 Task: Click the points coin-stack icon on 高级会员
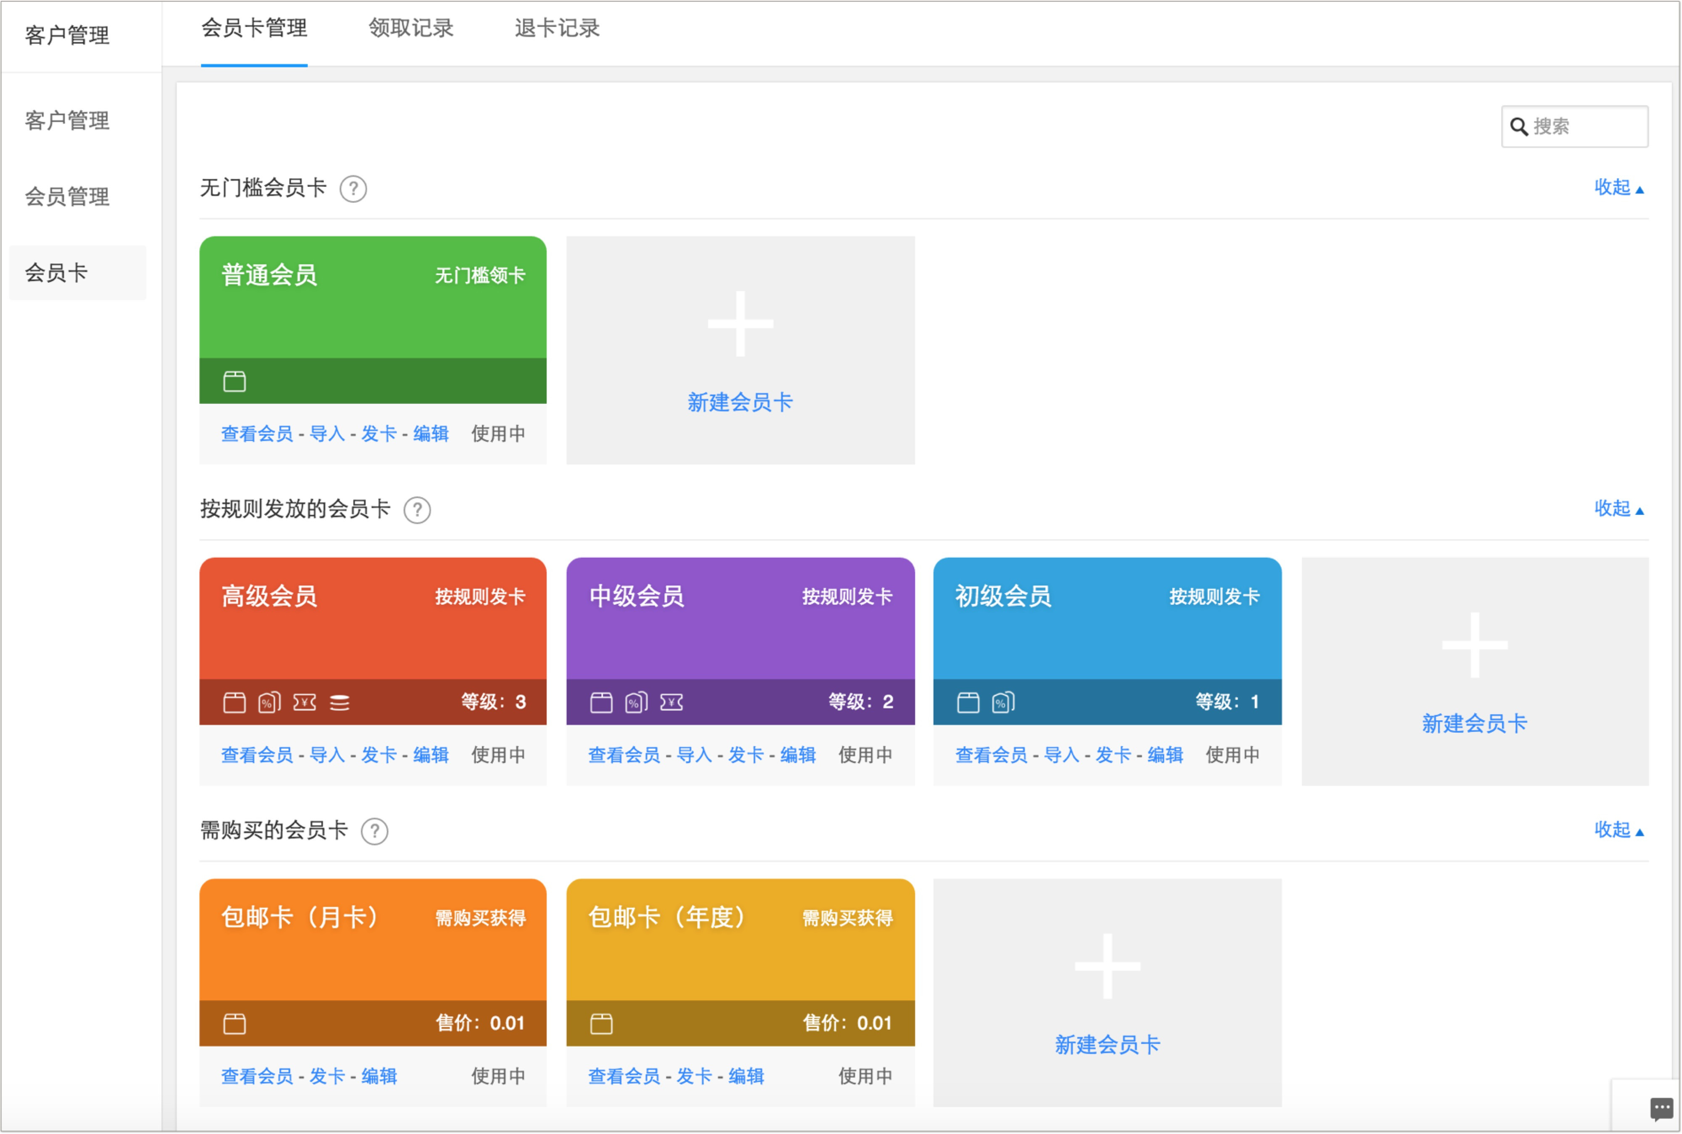tap(340, 702)
